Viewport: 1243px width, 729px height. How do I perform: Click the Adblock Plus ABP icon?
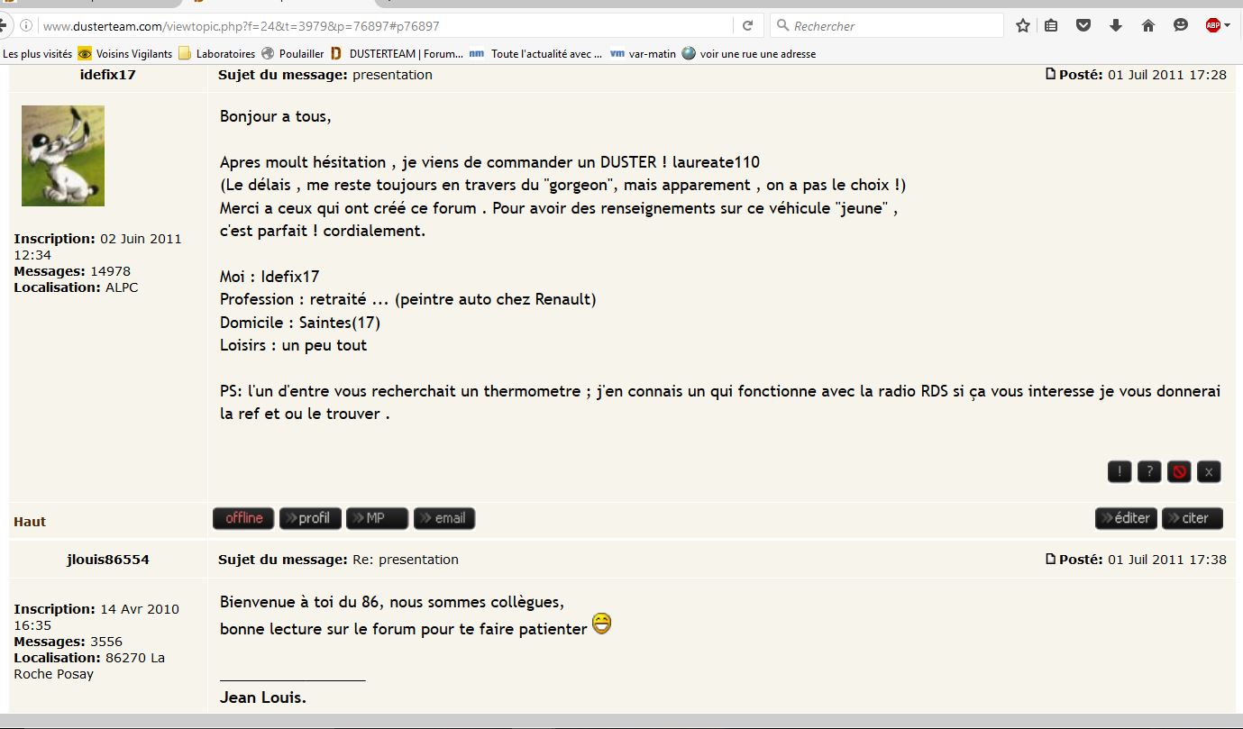1212,26
